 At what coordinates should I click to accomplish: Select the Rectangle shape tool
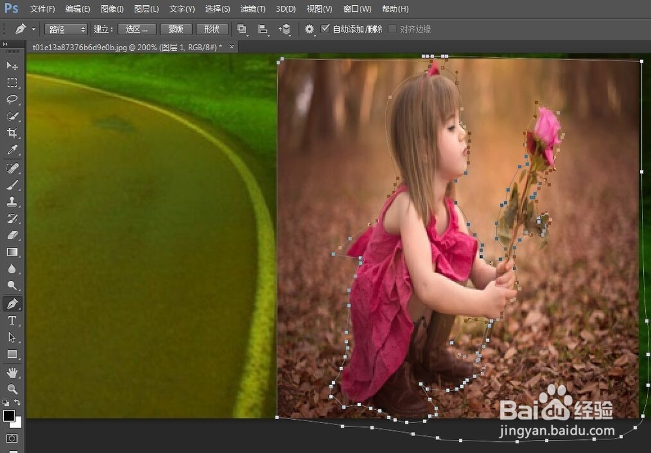[x=12, y=354]
